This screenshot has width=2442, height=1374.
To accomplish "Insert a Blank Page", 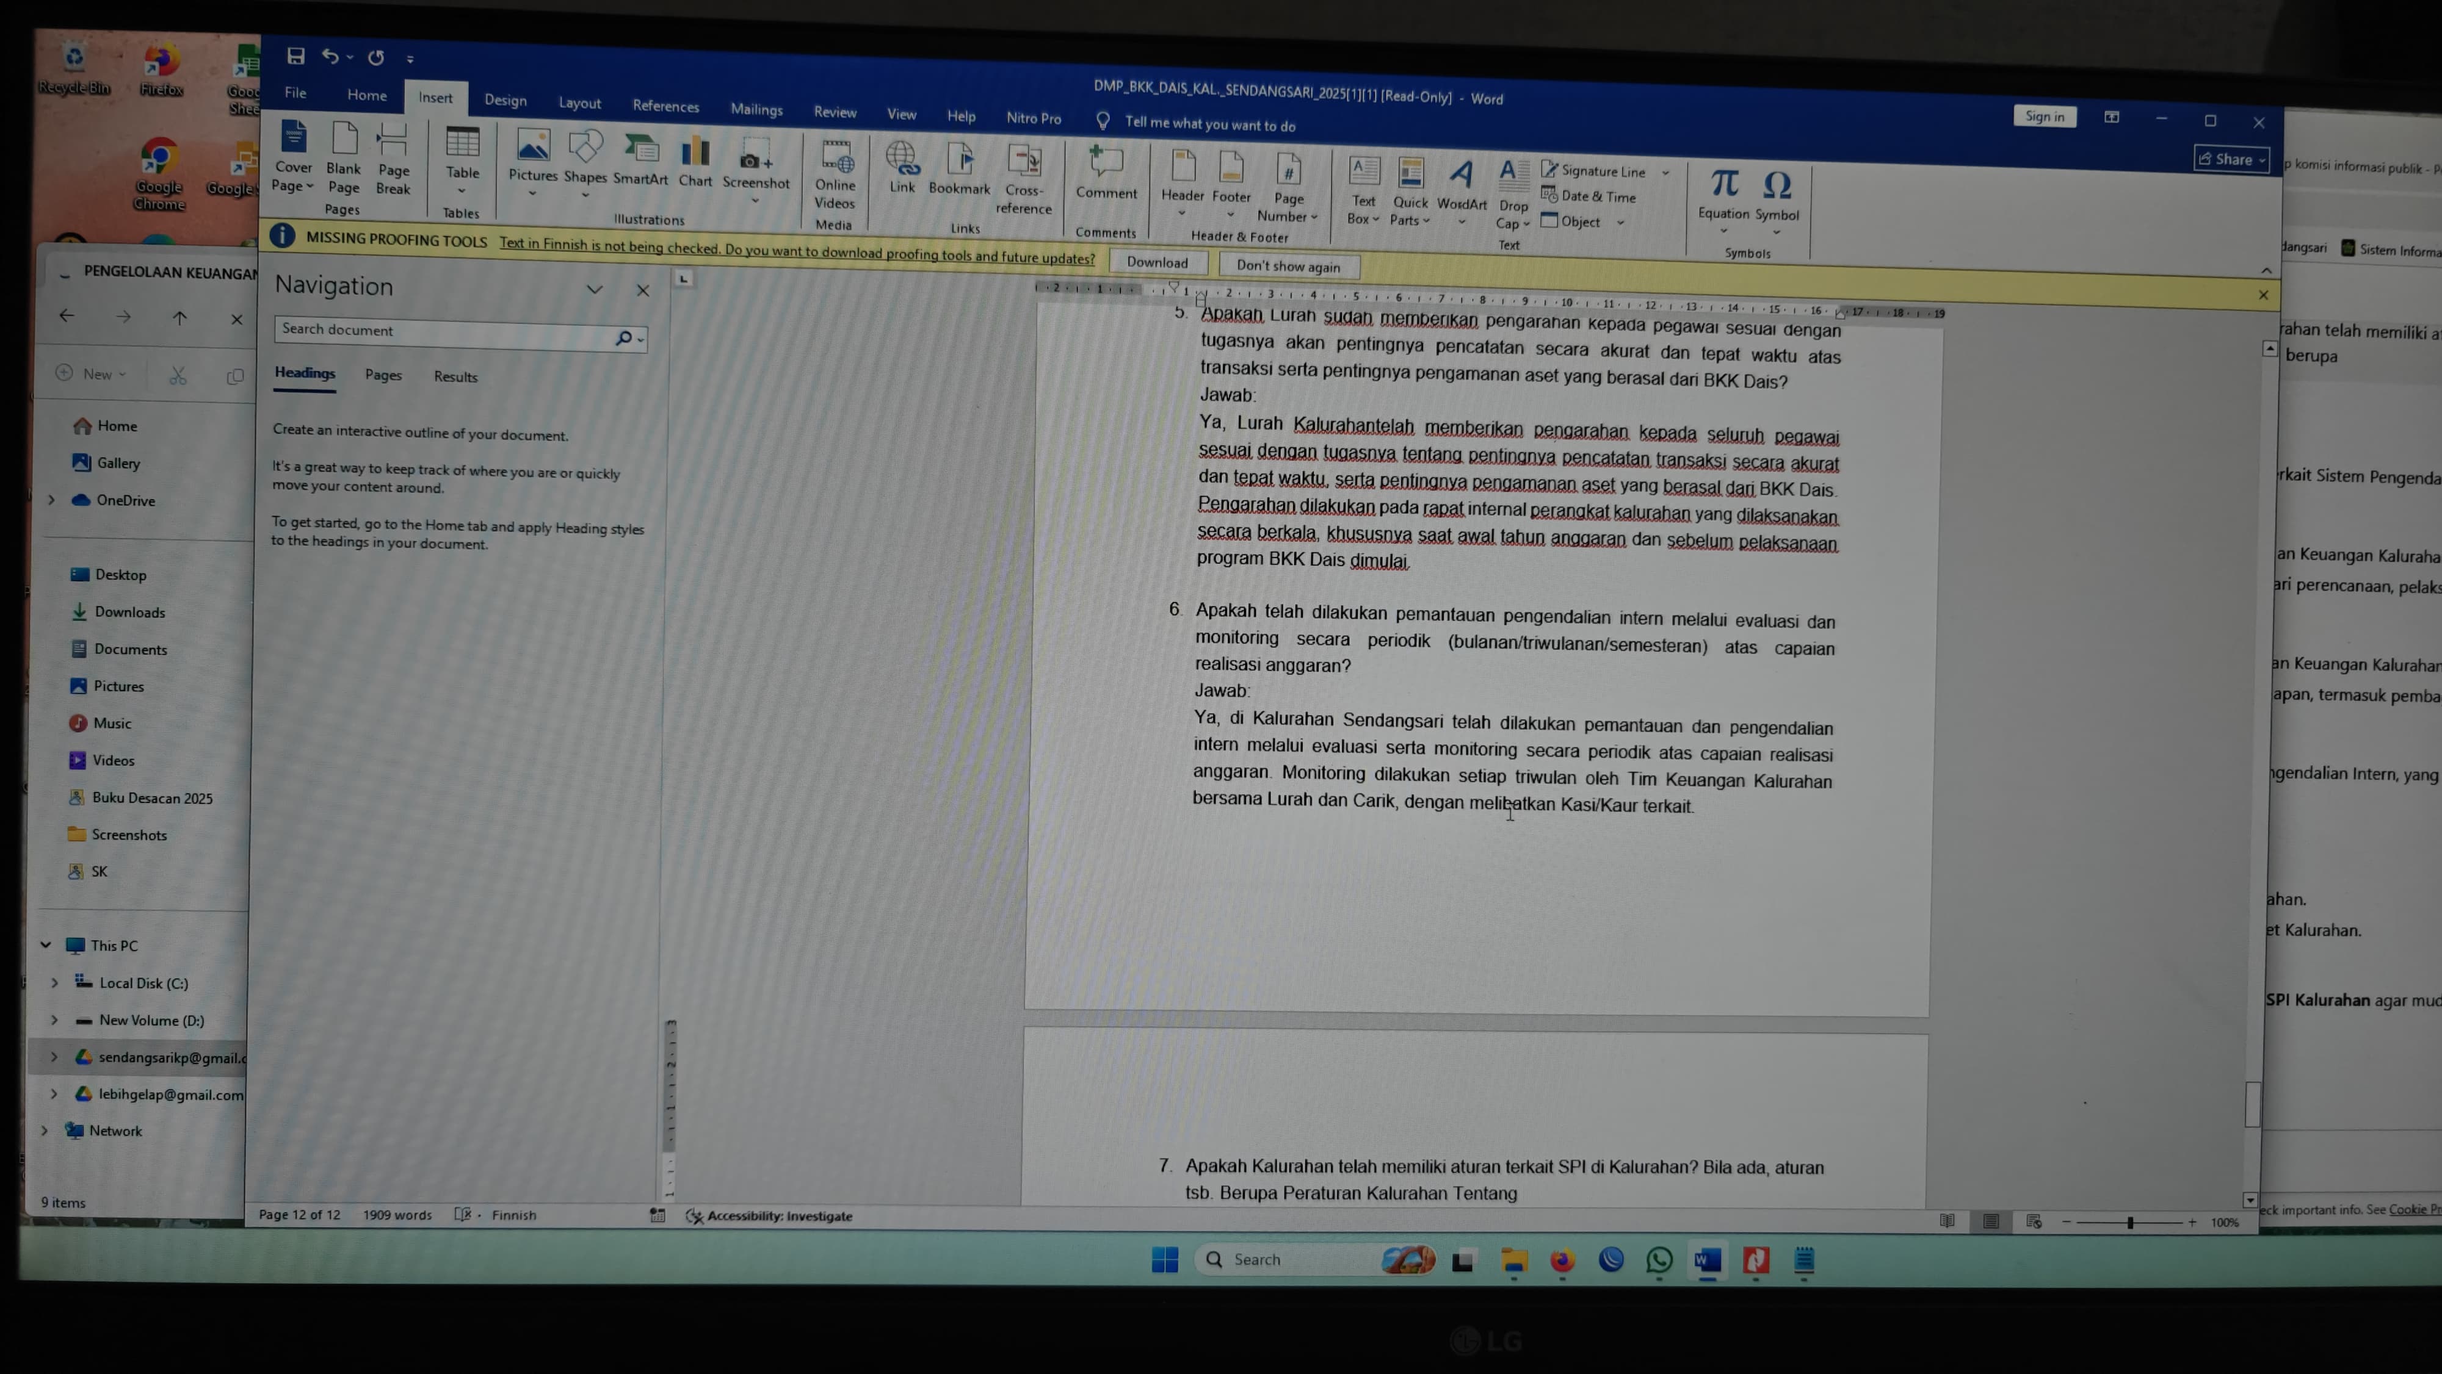I will (344, 159).
